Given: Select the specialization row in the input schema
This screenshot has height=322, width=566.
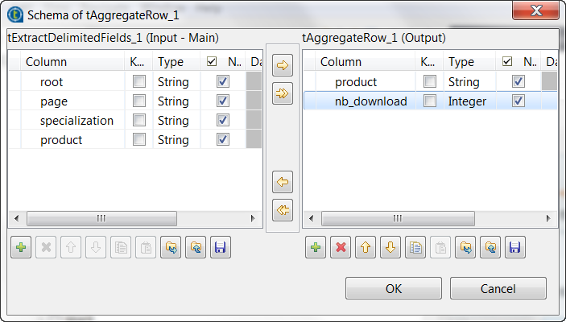Looking at the screenshot, I should pos(76,120).
